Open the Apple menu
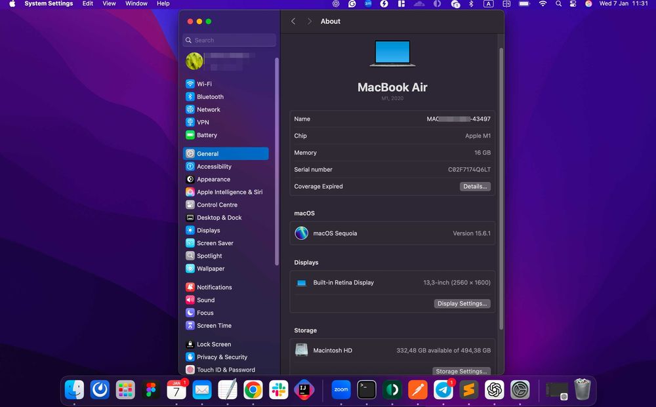This screenshot has width=656, height=407. coord(12,4)
